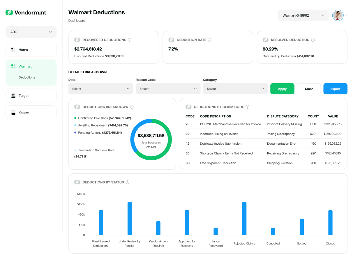
Task: Click the CODE column header
Action: tap(190, 116)
